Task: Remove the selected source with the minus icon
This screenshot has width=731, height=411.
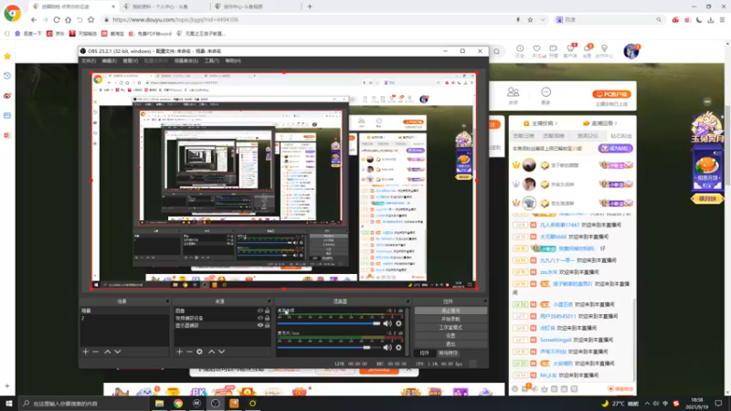Action: click(x=189, y=352)
